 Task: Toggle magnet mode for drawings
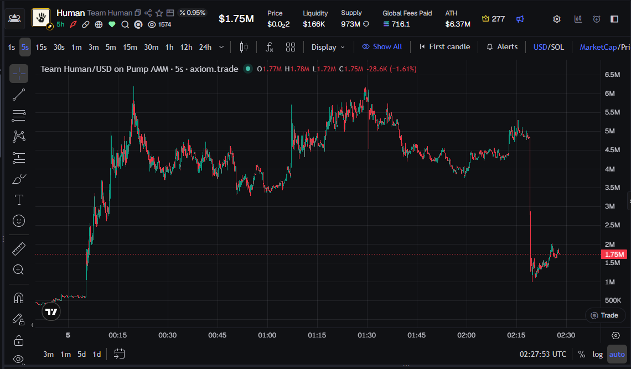click(19, 298)
